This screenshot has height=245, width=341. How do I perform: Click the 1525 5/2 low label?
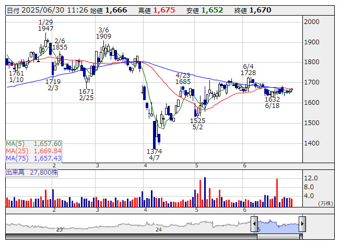tap(197, 124)
